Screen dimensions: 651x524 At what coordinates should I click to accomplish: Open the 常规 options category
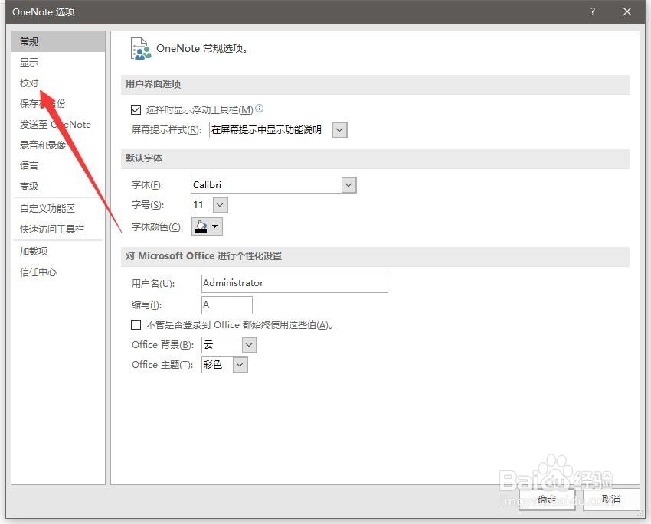(x=58, y=41)
